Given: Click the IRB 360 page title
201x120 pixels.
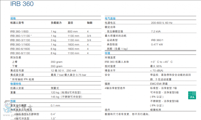Looking at the screenshot, I should point(22,4).
